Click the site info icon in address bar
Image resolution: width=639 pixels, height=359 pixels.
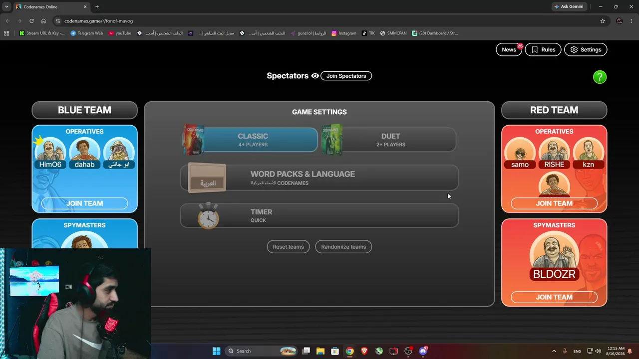[x=57, y=21]
